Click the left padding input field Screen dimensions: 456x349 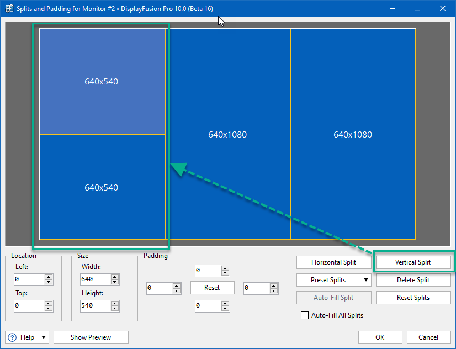click(x=160, y=288)
